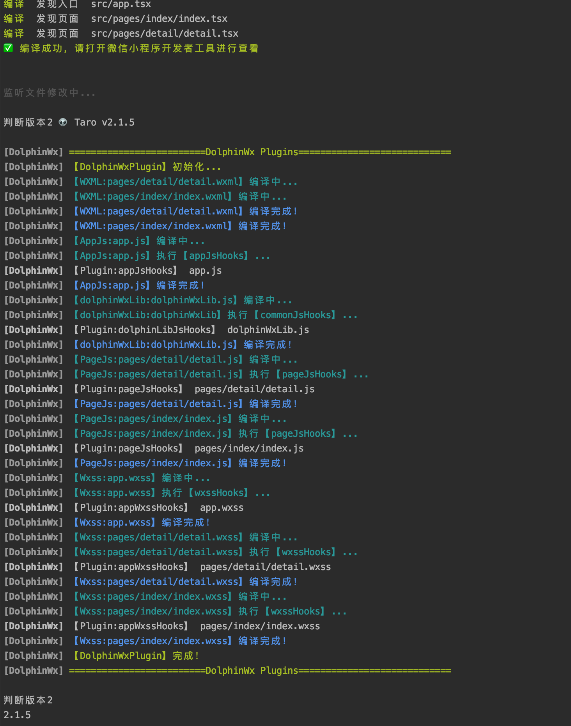
Task: Click Wxss index.wxss 执行 wxssHooks line
Action: click(x=176, y=611)
